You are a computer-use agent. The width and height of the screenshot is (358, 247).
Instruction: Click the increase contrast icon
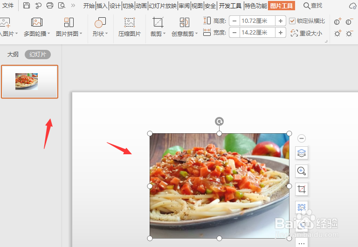(x=337, y=21)
